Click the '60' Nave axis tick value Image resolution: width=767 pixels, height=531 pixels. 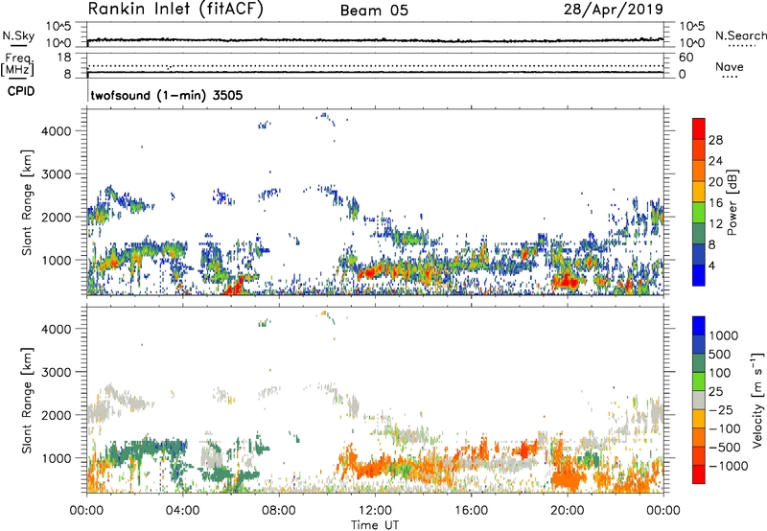point(686,58)
